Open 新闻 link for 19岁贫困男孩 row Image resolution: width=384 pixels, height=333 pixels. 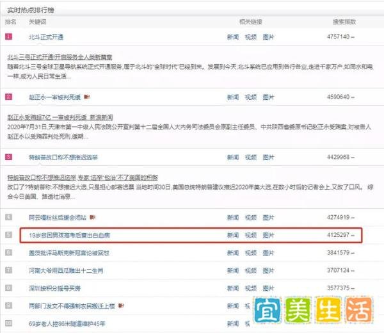click(233, 236)
